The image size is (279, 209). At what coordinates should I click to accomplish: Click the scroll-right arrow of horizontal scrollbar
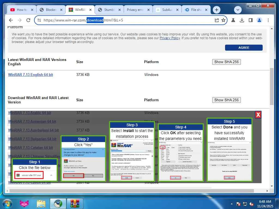(x=267, y=191)
